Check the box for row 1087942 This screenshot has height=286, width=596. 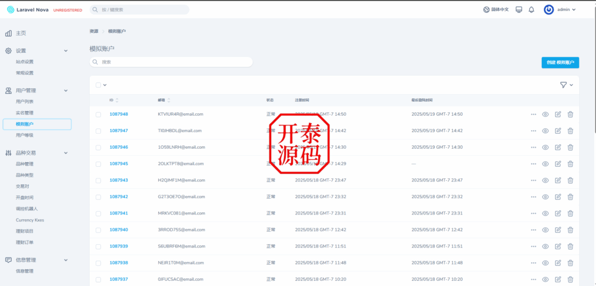[98, 196]
